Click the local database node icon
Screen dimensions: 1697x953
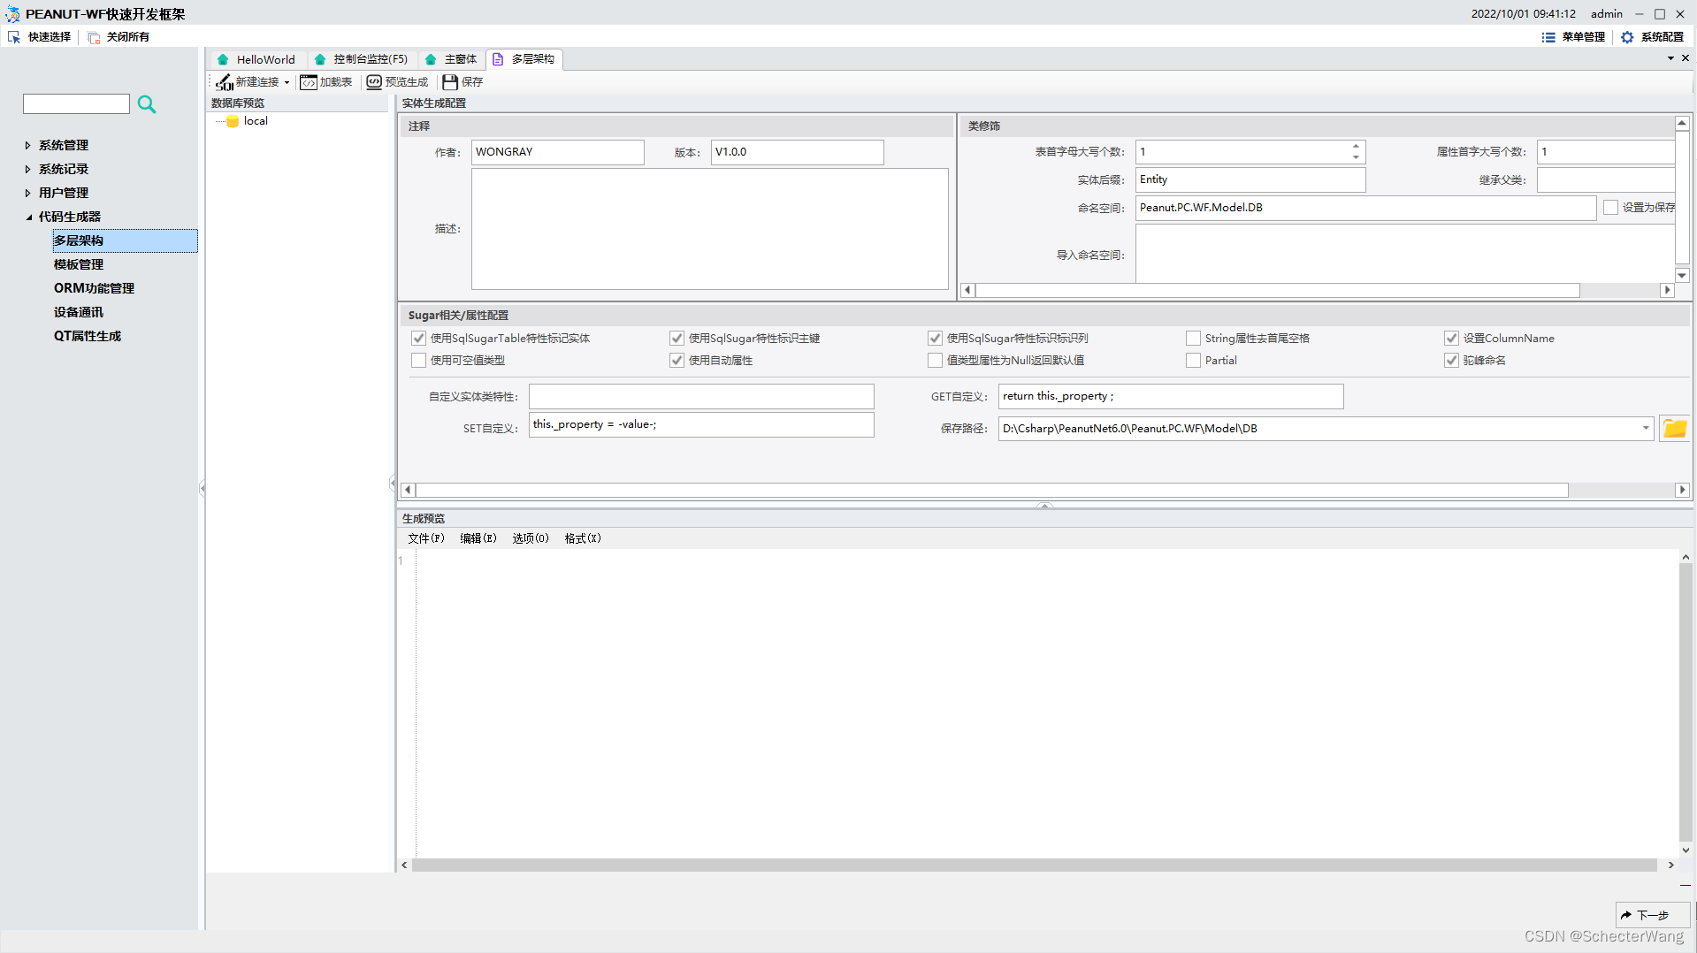[x=233, y=121]
